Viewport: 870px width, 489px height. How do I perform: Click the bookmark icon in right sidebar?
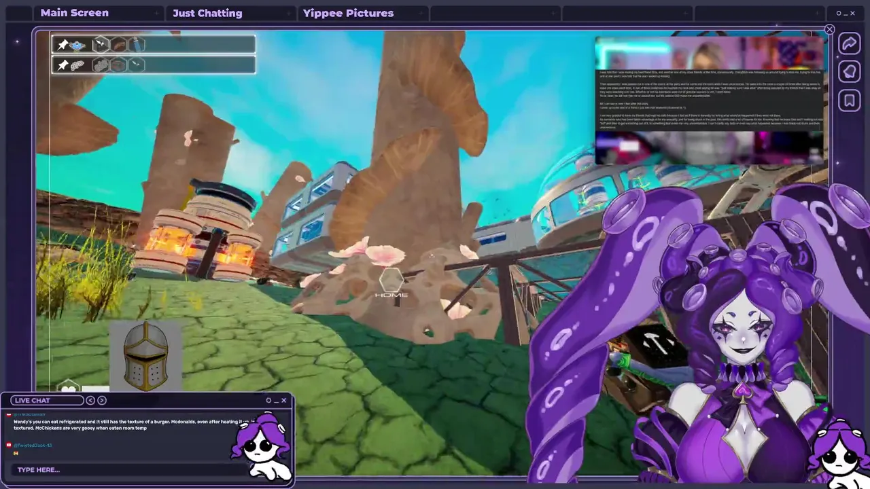pos(849,101)
